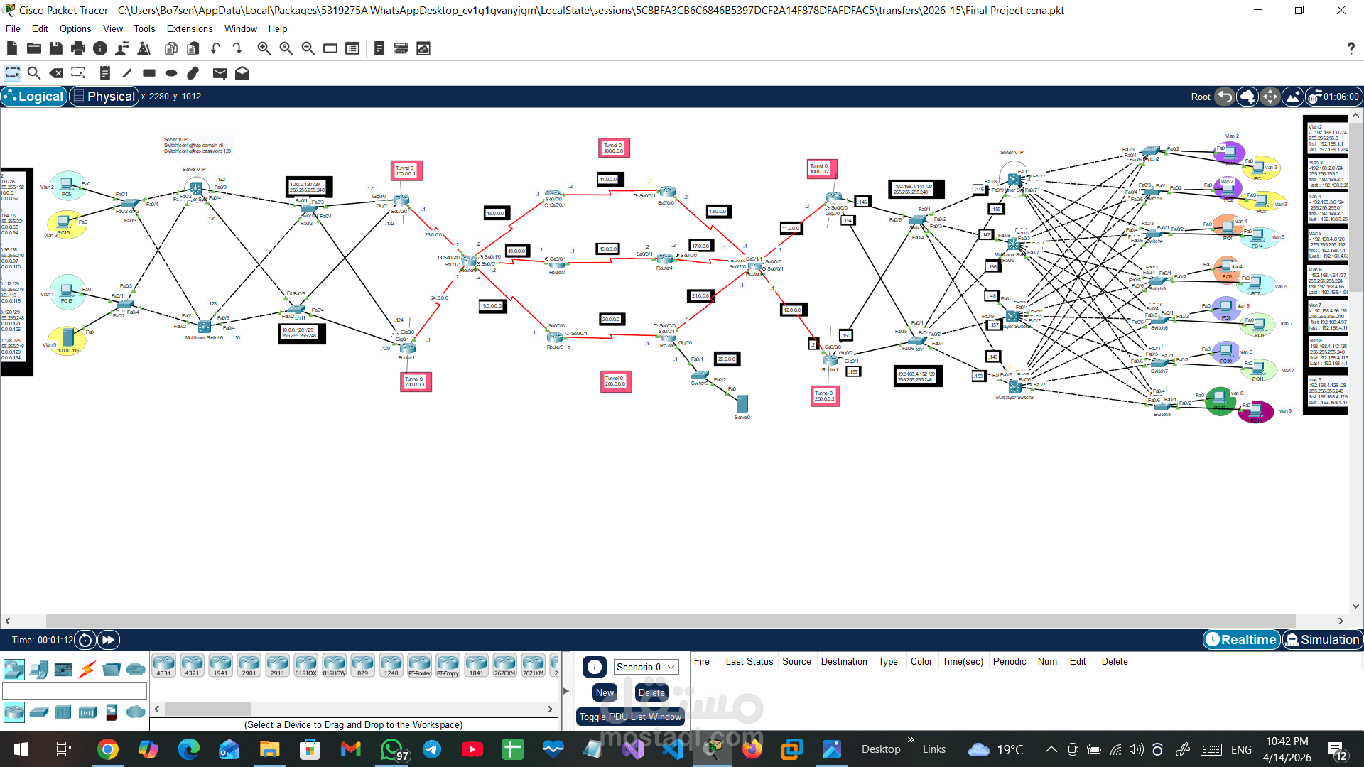Image resolution: width=1364 pixels, height=767 pixels.
Task: Open the Tools menu
Action: [144, 28]
